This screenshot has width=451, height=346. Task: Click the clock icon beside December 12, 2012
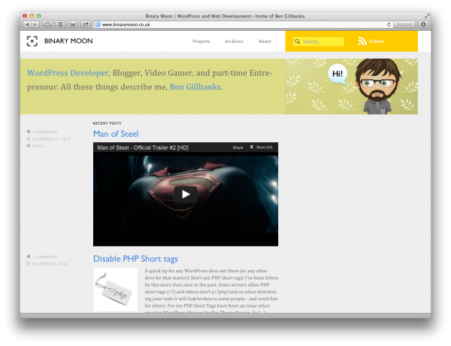pyautogui.click(x=29, y=138)
